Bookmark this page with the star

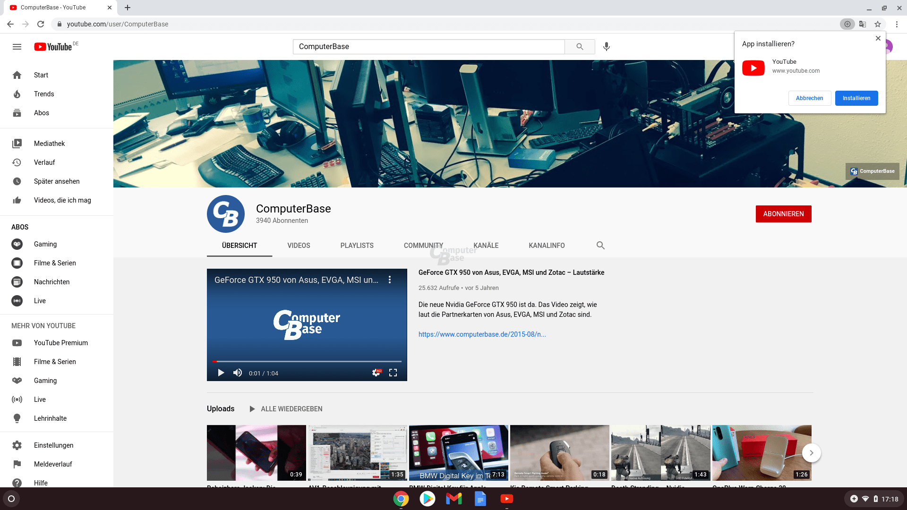tap(878, 24)
